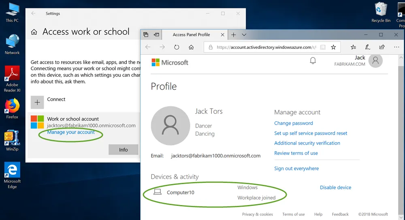Click the Share page icon in Edge
Viewport: 405px width, 220px height.
[382, 47]
